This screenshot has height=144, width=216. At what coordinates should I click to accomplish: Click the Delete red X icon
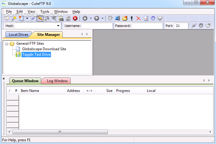tap(139, 18)
